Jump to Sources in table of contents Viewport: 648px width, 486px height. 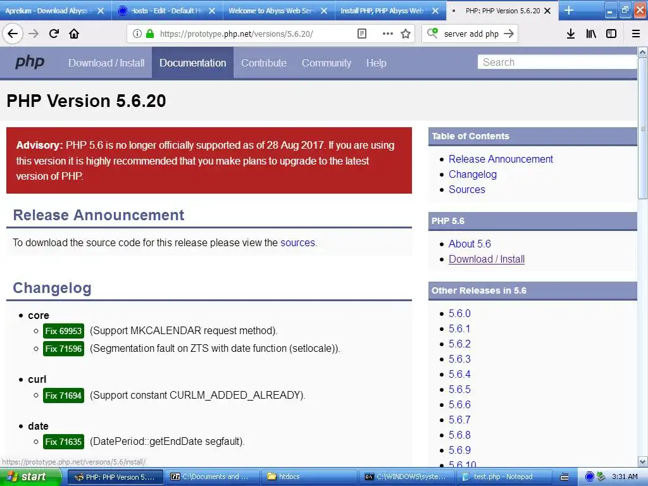466,189
